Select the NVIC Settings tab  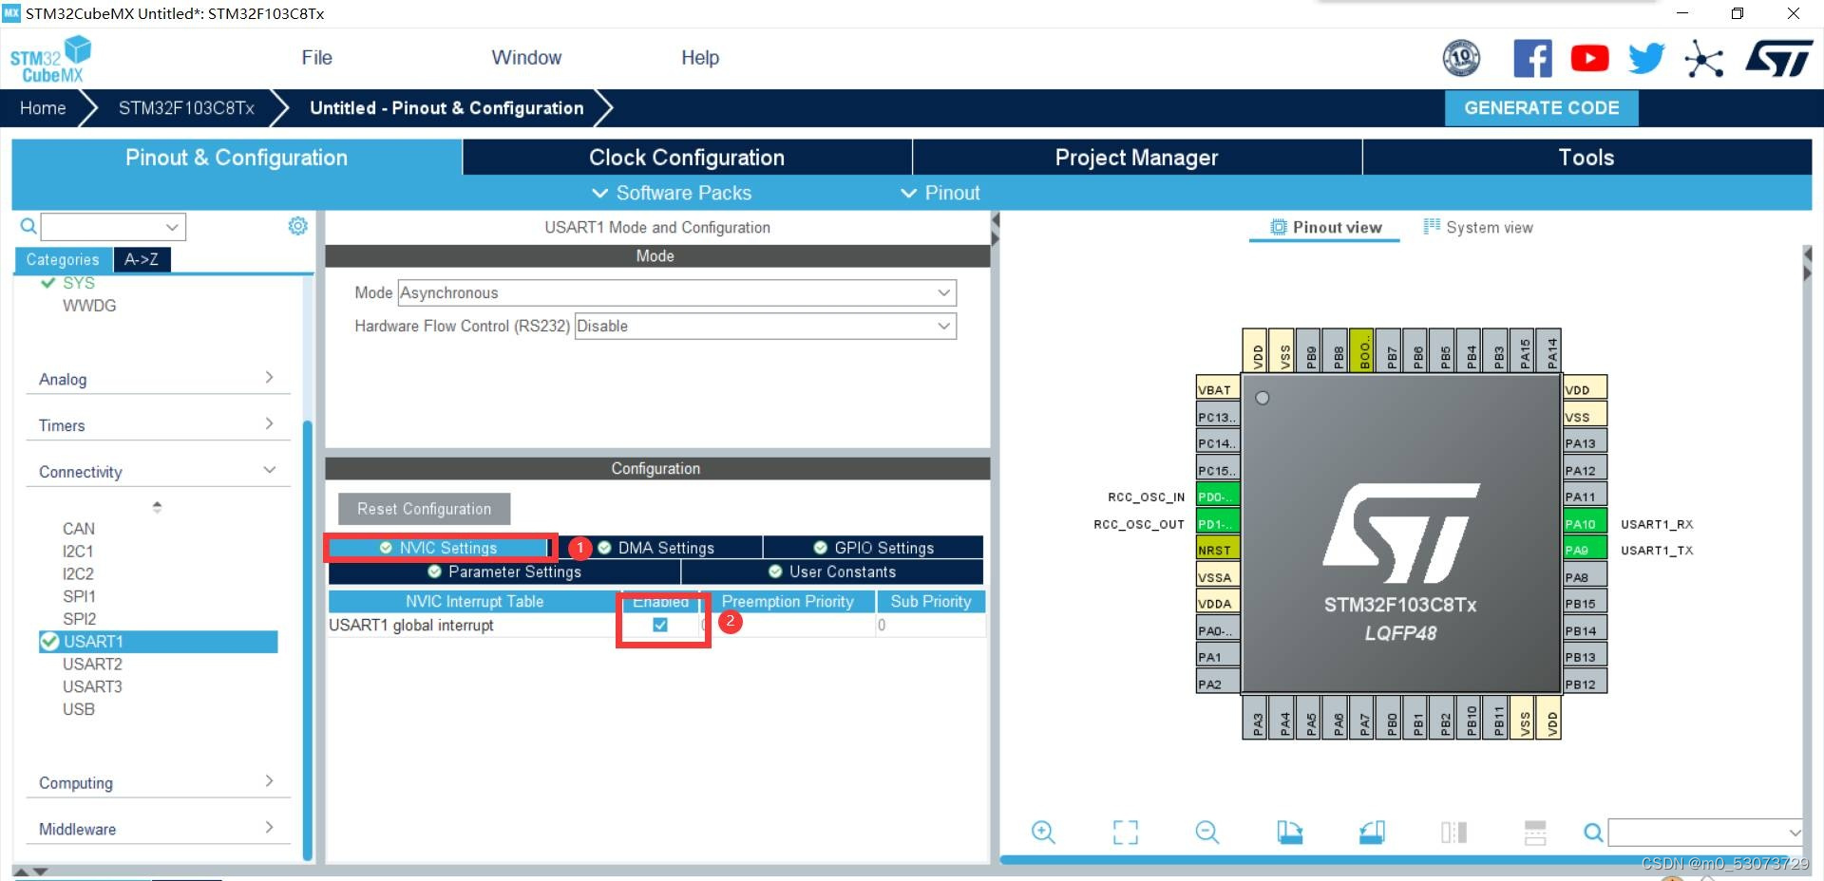(439, 548)
